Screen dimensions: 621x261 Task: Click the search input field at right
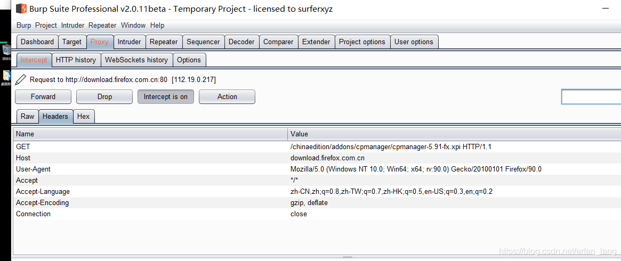(x=591, y=97)
